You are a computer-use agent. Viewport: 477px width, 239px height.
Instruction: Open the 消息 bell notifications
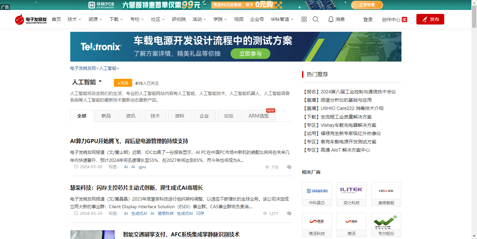[x=337, y=19]
